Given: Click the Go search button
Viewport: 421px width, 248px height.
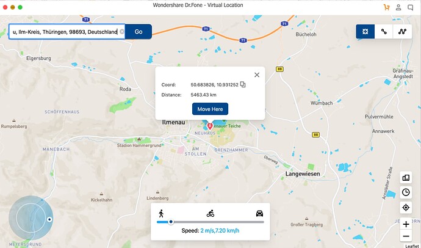Looking at the screenshot, I should pyautogui.click(x=139, y=32).
